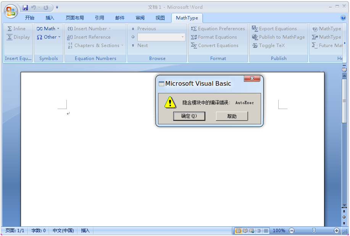
Task: Open Word Help question mark icon
Action: click(x=343, y=18)
